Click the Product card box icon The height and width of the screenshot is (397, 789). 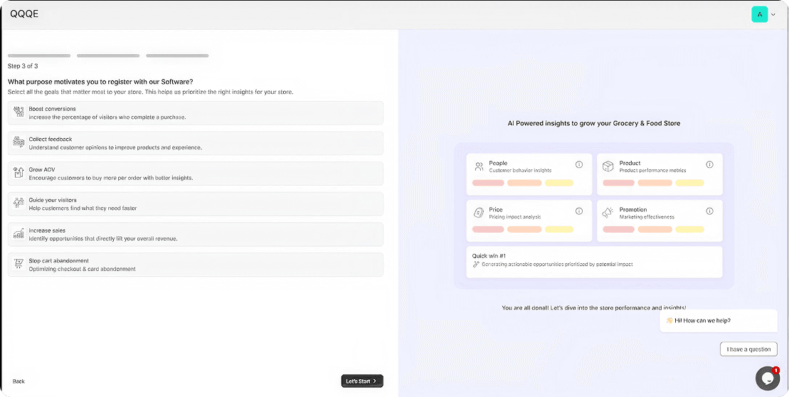608,166
